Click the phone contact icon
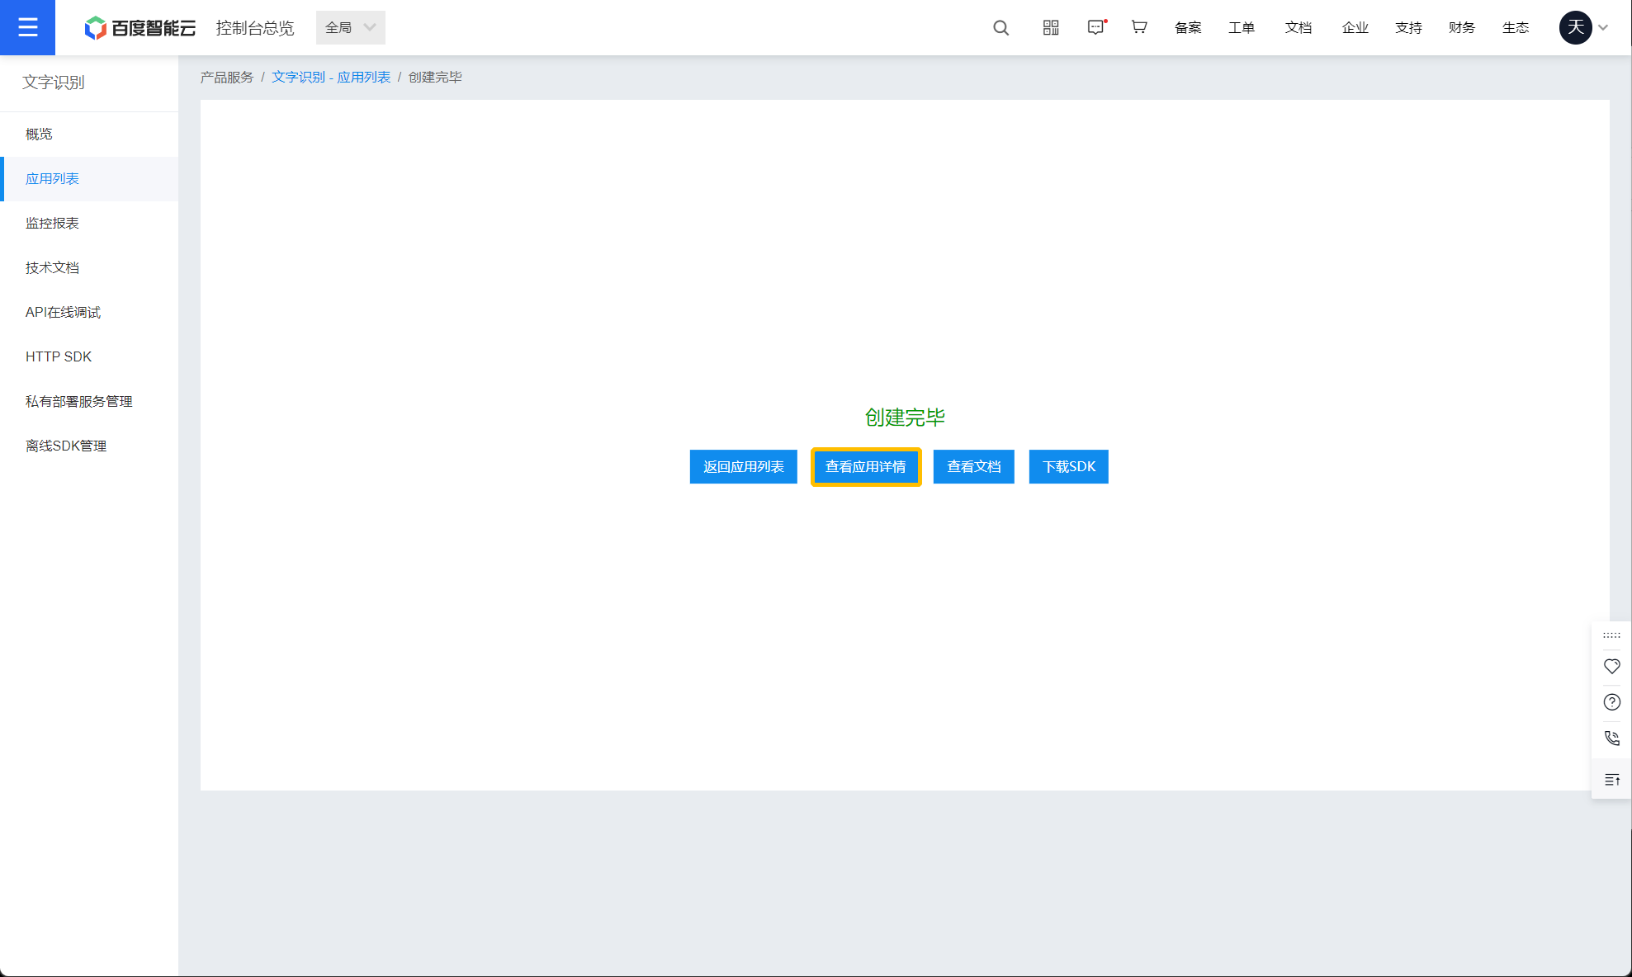Viewport: 1632px width, 977px height. tap(1611, 739)
